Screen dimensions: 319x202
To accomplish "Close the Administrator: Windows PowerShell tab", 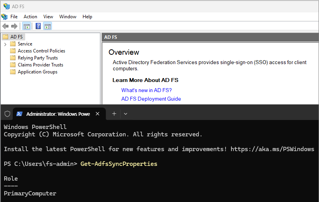I will pos(97,114).
